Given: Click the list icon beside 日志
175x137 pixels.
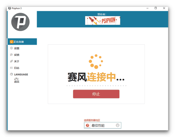Looking at the screenshot, I should (11, 68).
